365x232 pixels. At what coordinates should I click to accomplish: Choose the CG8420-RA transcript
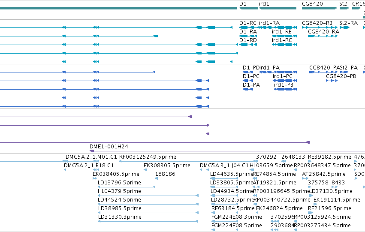(323, 32)
